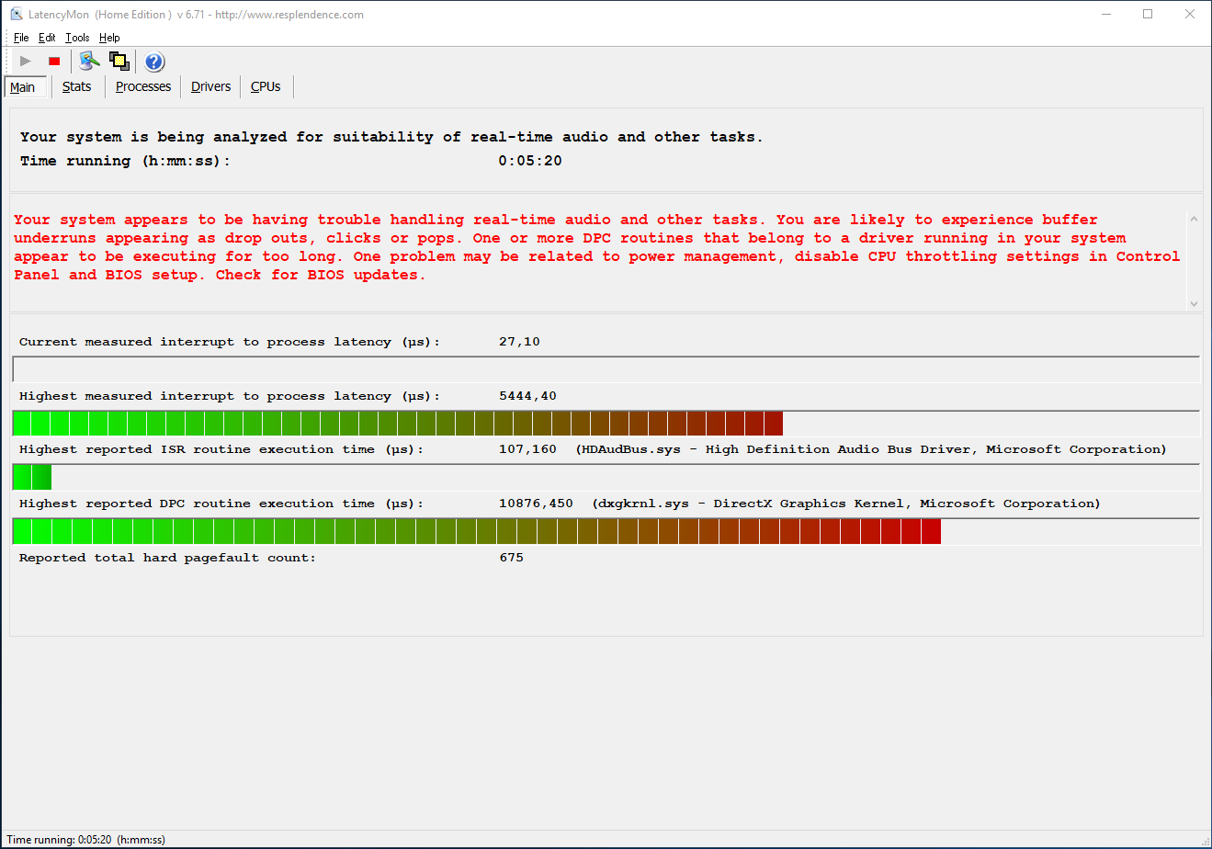Image resolution: width=1212 pixels, height=849 pixels.
Task: Click "Current measured interrupt to process latency" label
Action: (x=230, y=342)
